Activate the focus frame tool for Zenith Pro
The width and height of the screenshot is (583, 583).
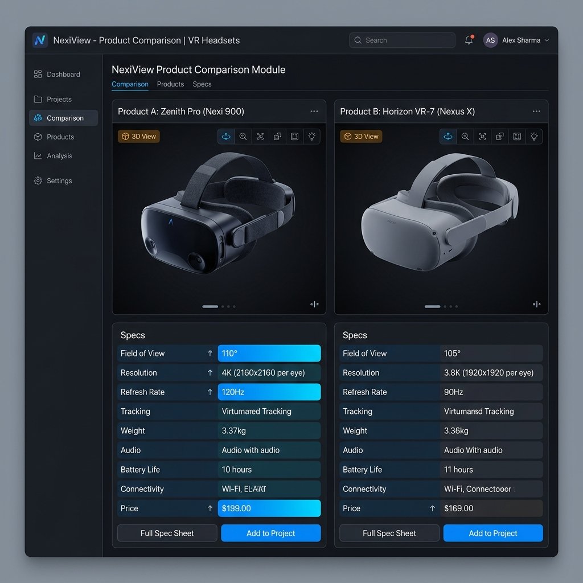click(260, 137)
